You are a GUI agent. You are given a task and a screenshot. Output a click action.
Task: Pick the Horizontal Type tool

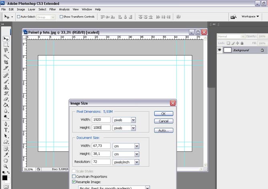[6, 130]
